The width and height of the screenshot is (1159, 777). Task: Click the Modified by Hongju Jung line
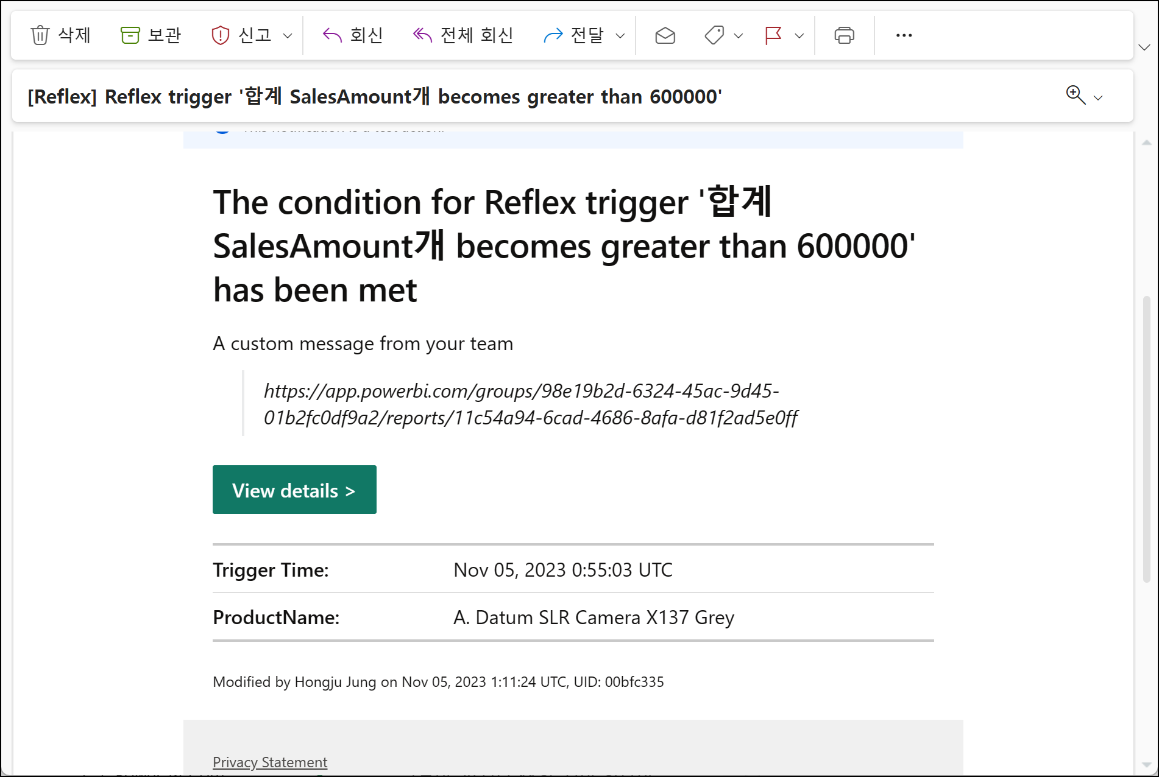[438, 682]
